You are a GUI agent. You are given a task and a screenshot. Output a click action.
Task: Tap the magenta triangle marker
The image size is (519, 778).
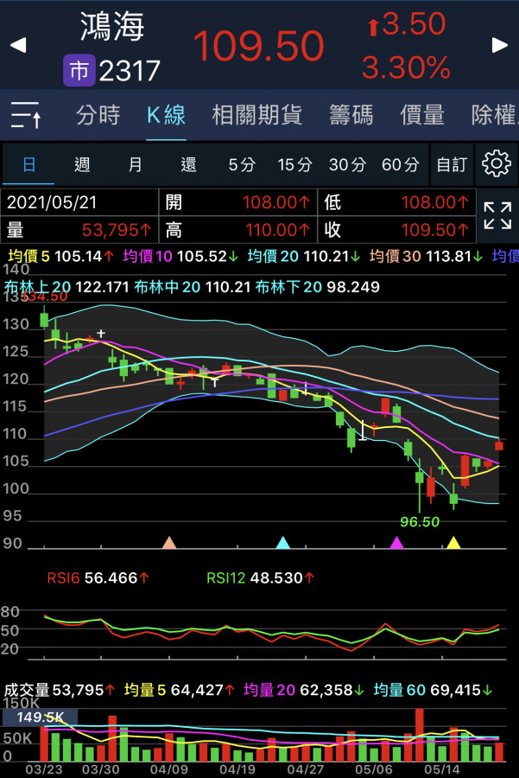[396, 542]
